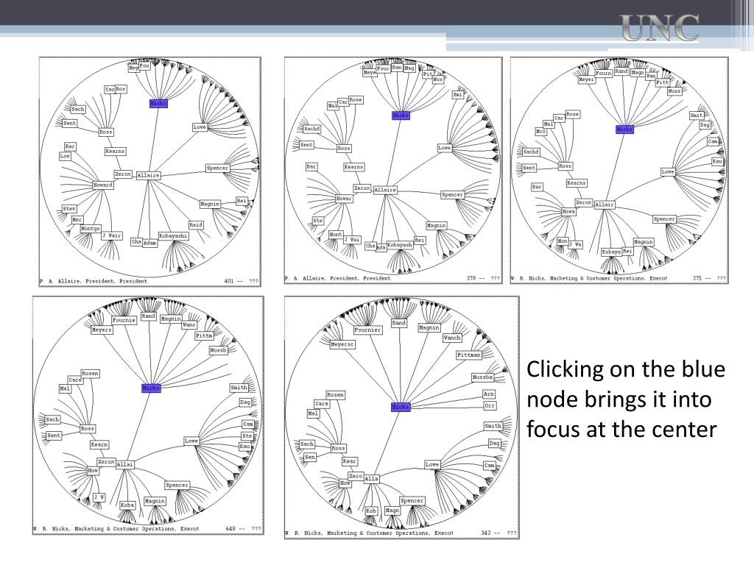Click the Spencer node in diagram 378
Image resolution: width=754 pixels, height=565 pixels.
coord(453,195)
